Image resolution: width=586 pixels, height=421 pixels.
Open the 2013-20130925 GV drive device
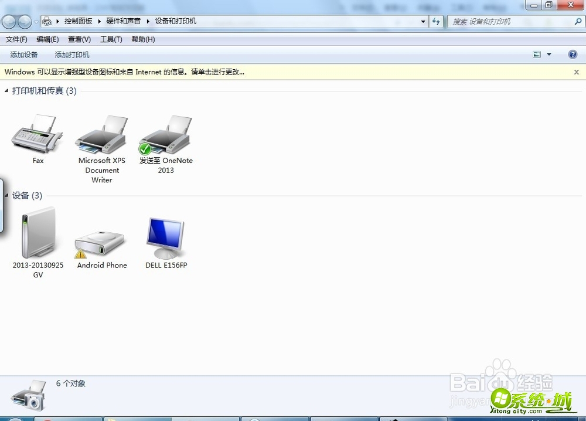click(37, 235)
